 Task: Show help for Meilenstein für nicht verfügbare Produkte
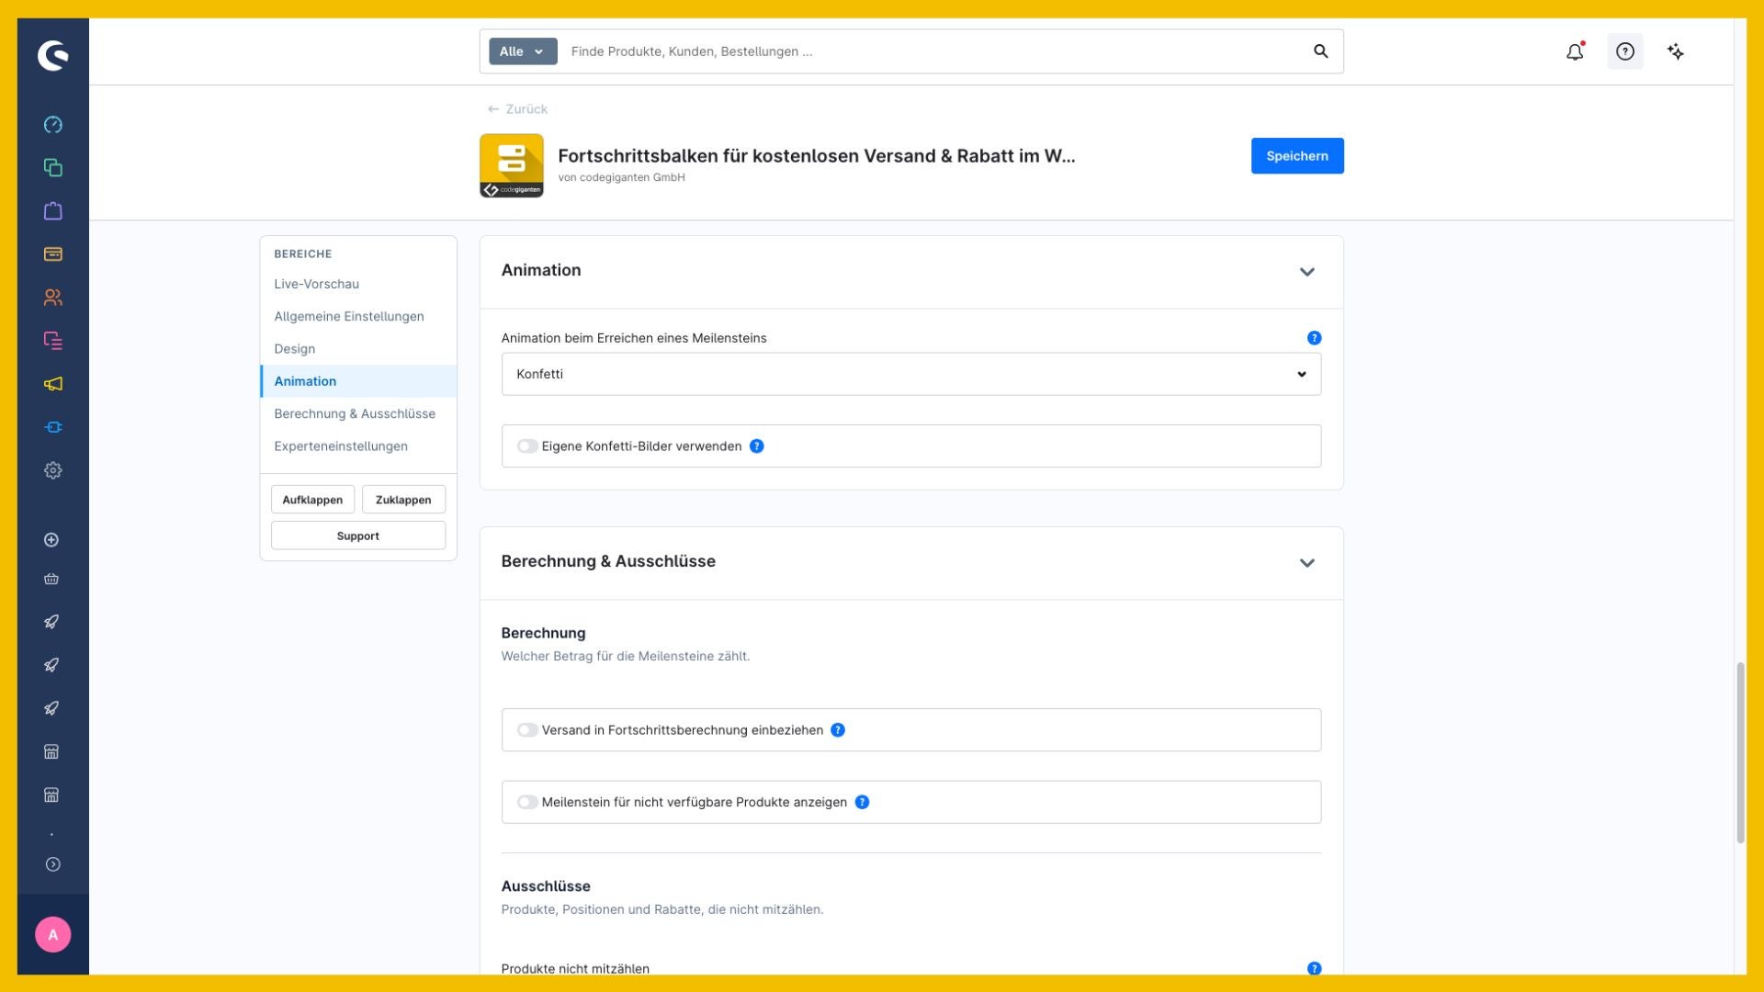pyautogui.click(x=862, y=802)
